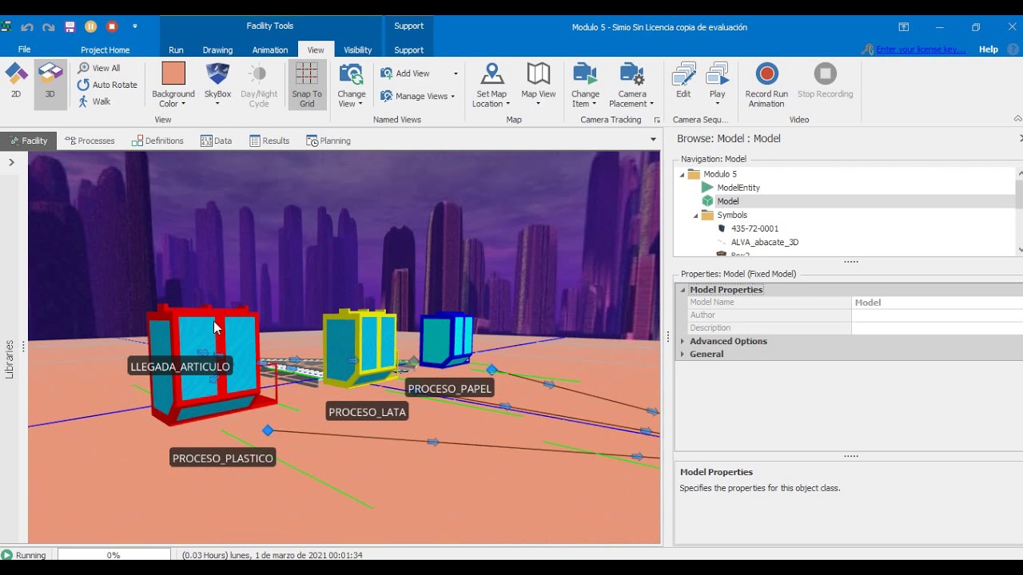Expand the Advanced Options section
The width and height of the screenshot is (1023, 575).
(683, 341)
